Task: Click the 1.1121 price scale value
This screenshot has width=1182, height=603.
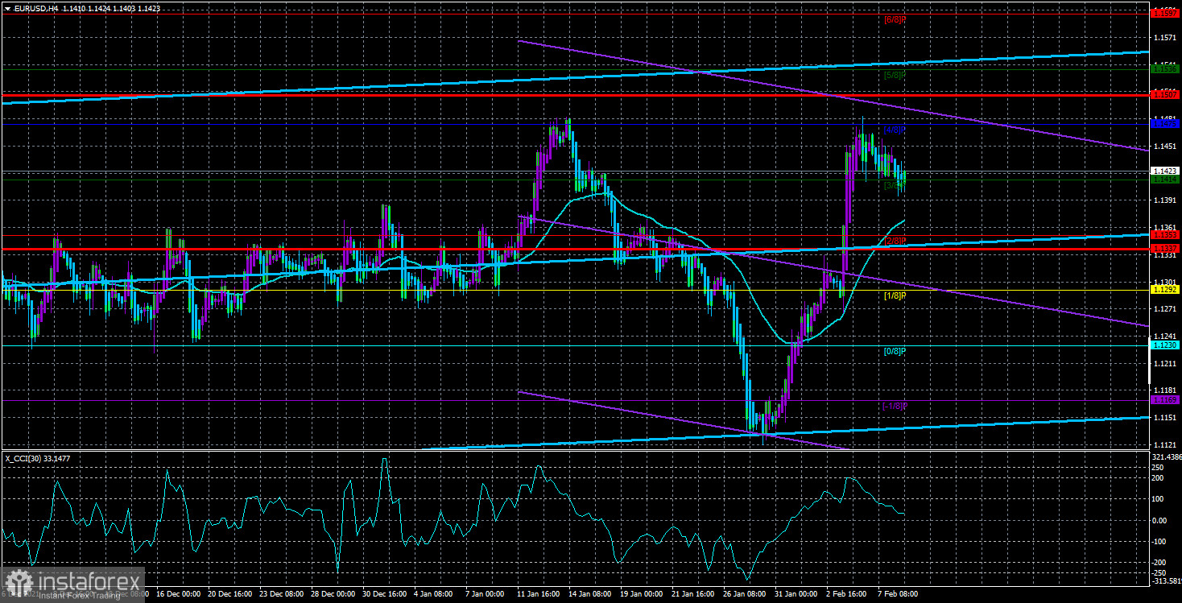Action: click(1165, 444)
